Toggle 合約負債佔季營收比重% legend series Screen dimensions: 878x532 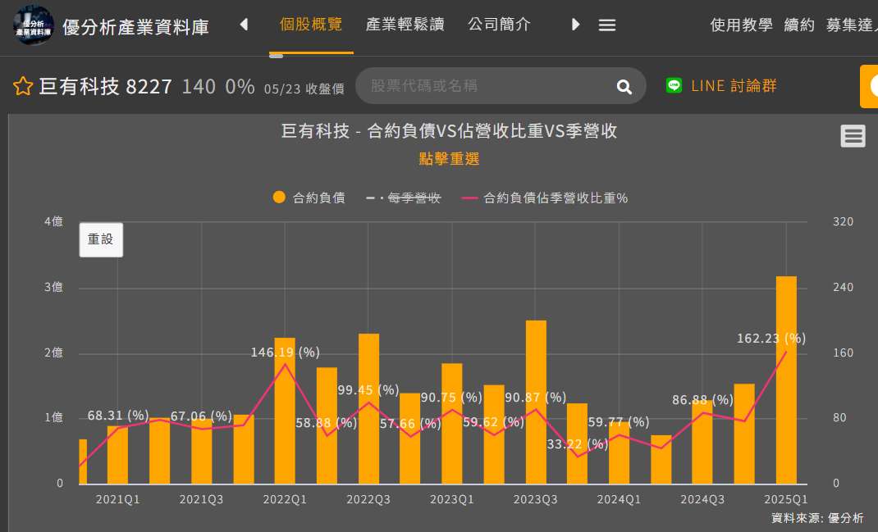tap(544, 198)
